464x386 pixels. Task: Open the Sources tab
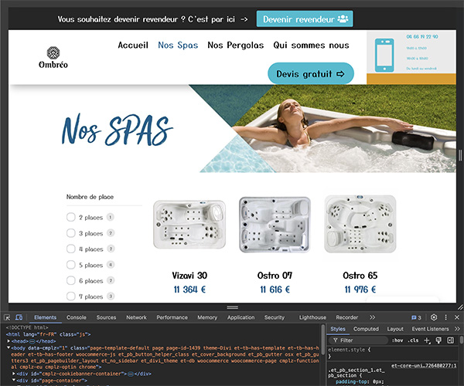coord(106,317)
